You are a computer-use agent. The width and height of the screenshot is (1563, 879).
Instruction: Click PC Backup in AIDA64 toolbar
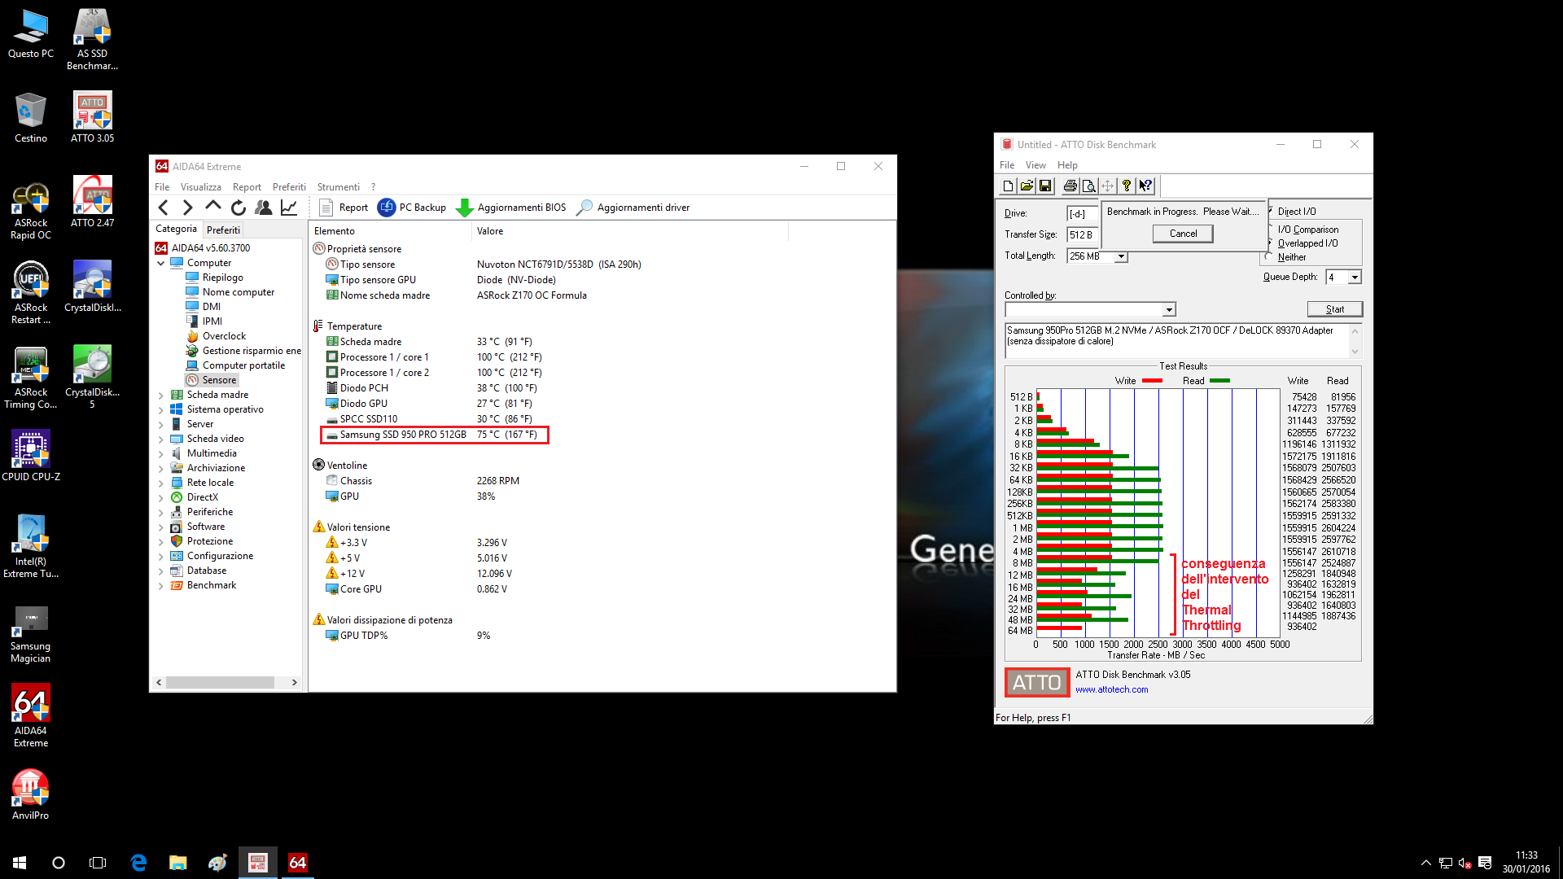(412, 208)
